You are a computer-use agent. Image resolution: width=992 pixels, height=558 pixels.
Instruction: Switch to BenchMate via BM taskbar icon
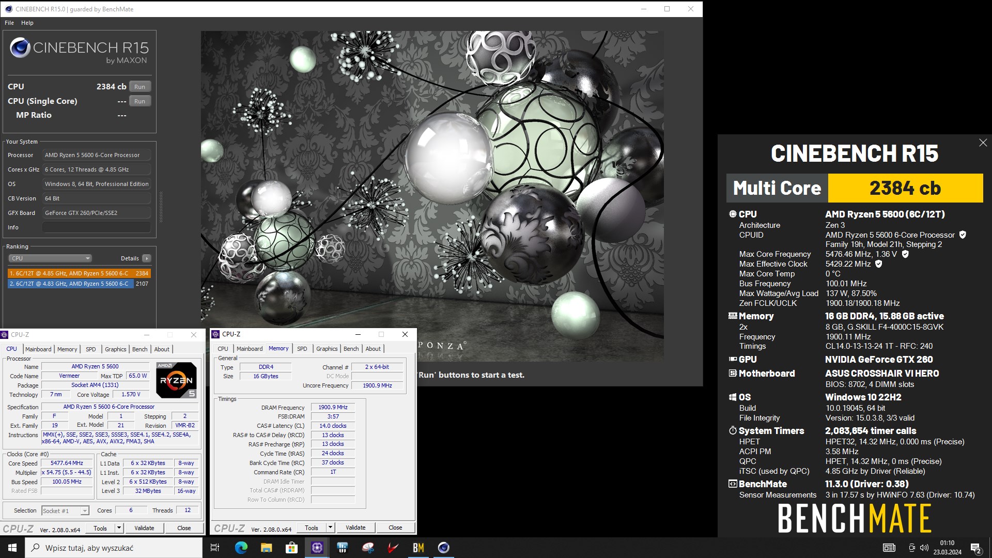tap(418, 548)
